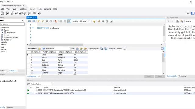The height and width of the screenshot is (109, 195).
Task: Click the reconnect to DBMS icon
Action: (40, 13)
